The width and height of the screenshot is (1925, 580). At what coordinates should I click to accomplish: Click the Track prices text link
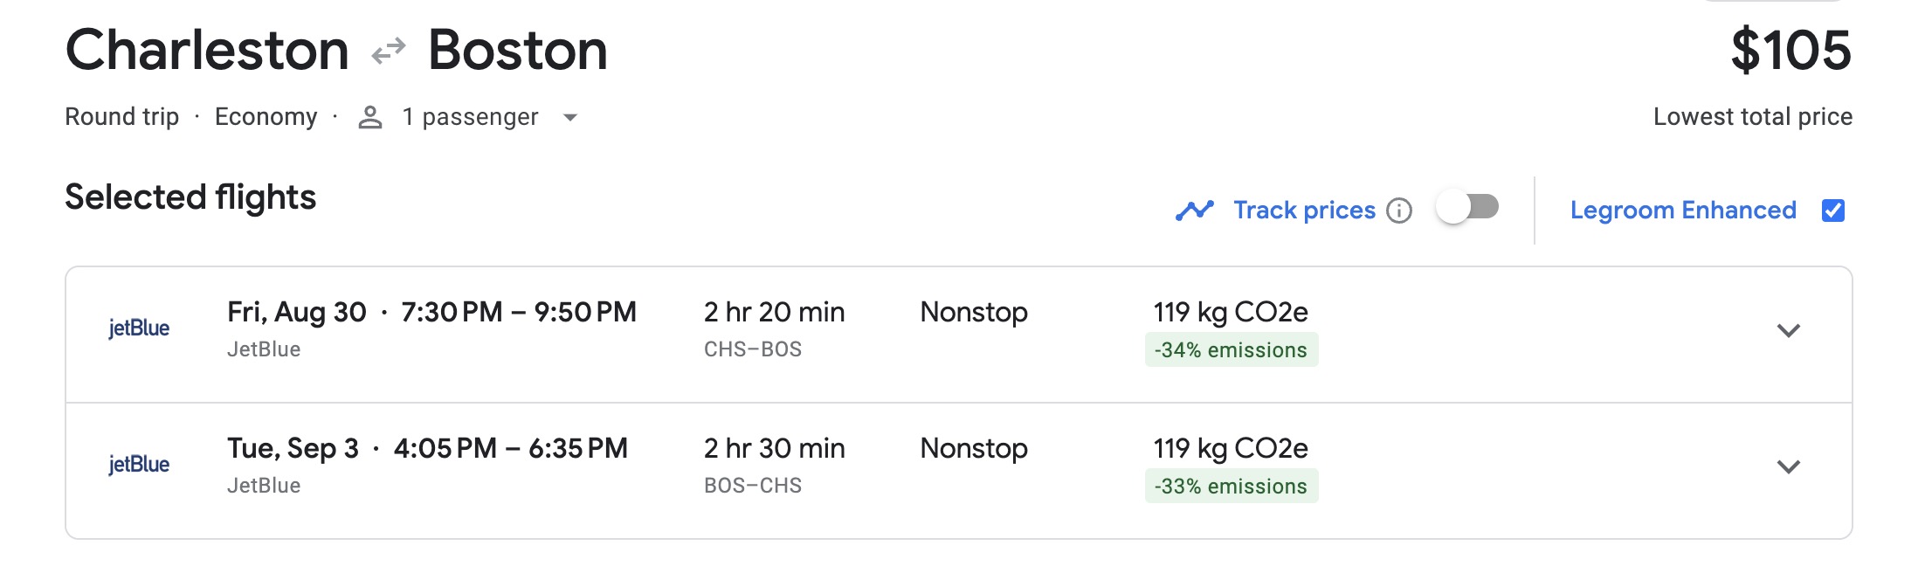(x=1302, y=210)
